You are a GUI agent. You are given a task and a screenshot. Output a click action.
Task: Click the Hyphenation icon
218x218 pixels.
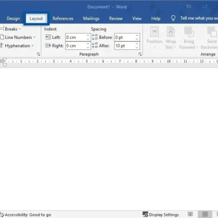[x=2, y=46]
